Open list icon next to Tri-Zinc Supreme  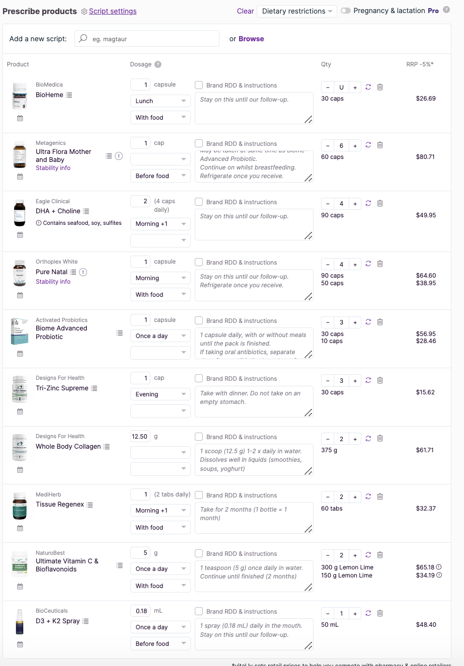coord(94,388)
